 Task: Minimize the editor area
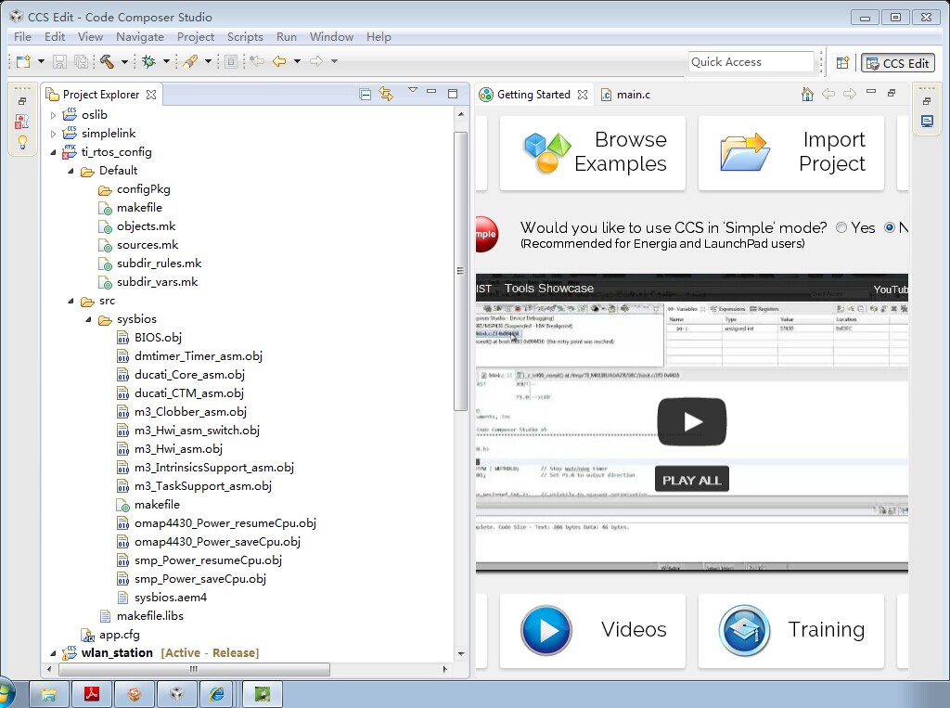coord(871,92)
